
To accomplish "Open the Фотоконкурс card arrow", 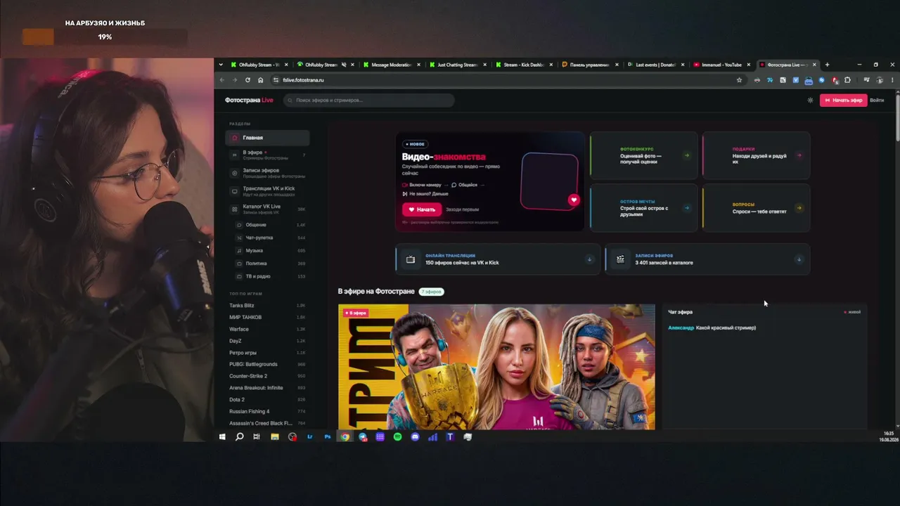I will coord(686,155).
